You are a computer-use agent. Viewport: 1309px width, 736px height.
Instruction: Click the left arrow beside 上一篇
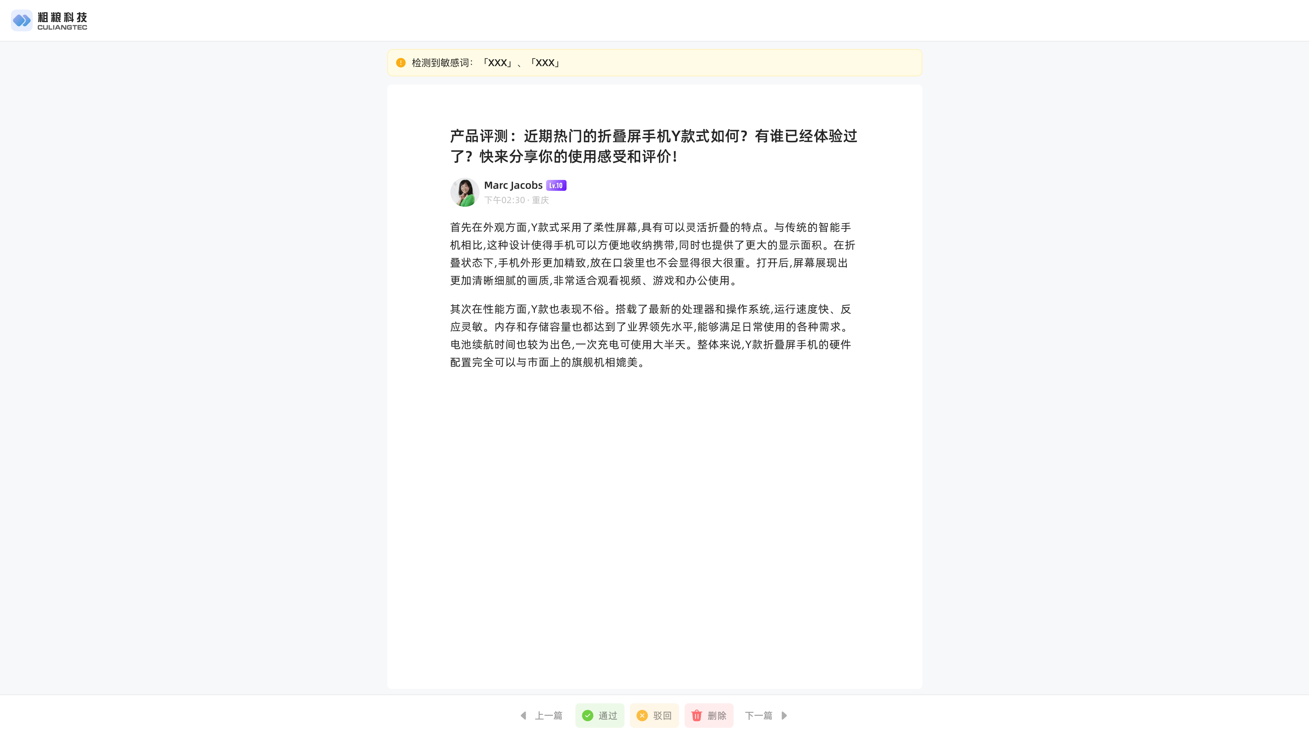[x=523, y=715]
